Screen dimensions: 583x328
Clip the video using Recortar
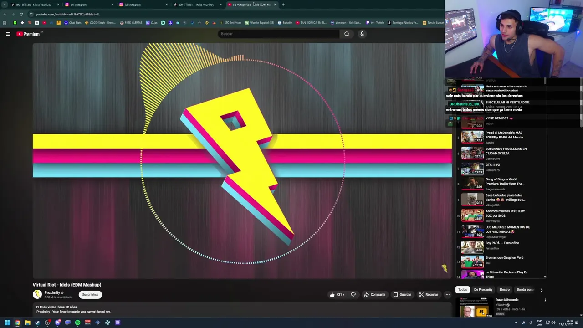click(x=429, y=295)
